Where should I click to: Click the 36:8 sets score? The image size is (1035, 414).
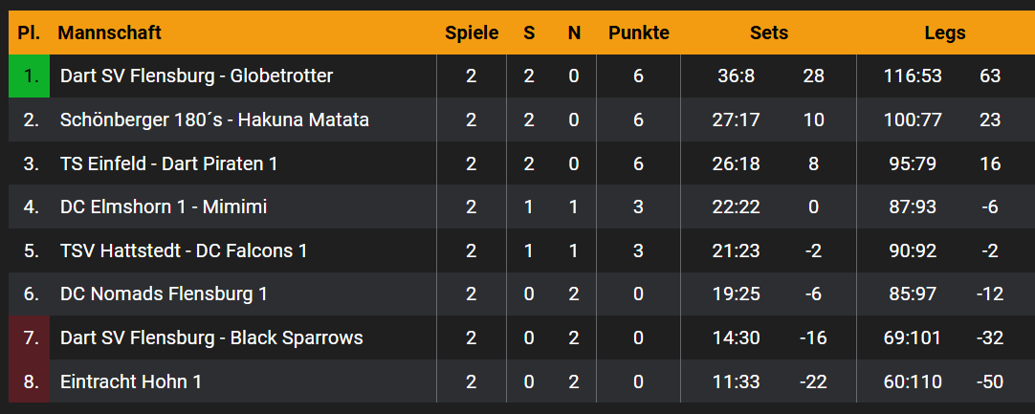pos(737,76)
